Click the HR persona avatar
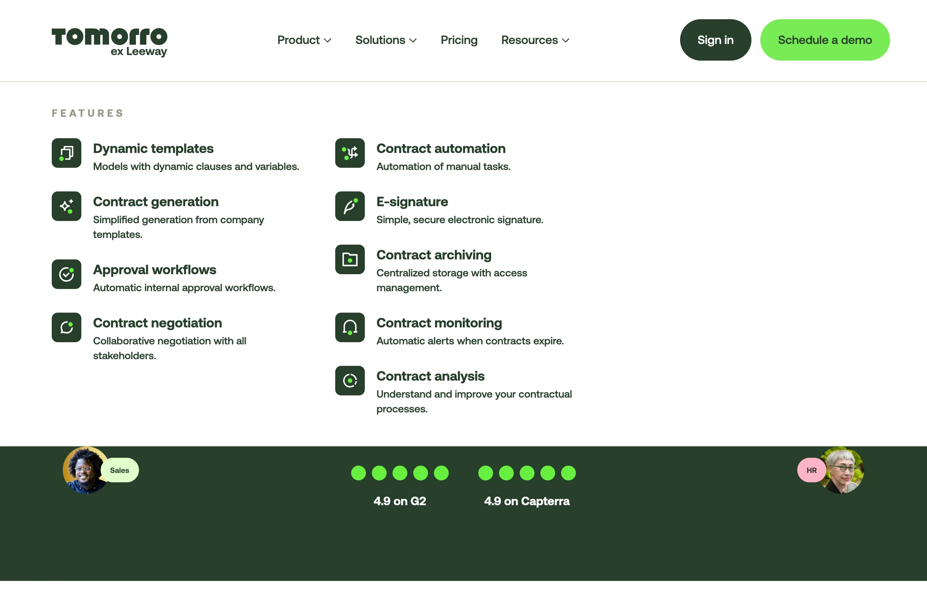 click(842, 470)
